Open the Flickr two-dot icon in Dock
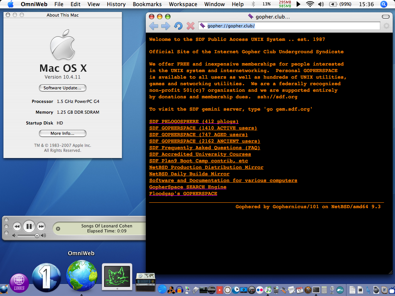Screen dimensions: 395x296 (260, 290)
